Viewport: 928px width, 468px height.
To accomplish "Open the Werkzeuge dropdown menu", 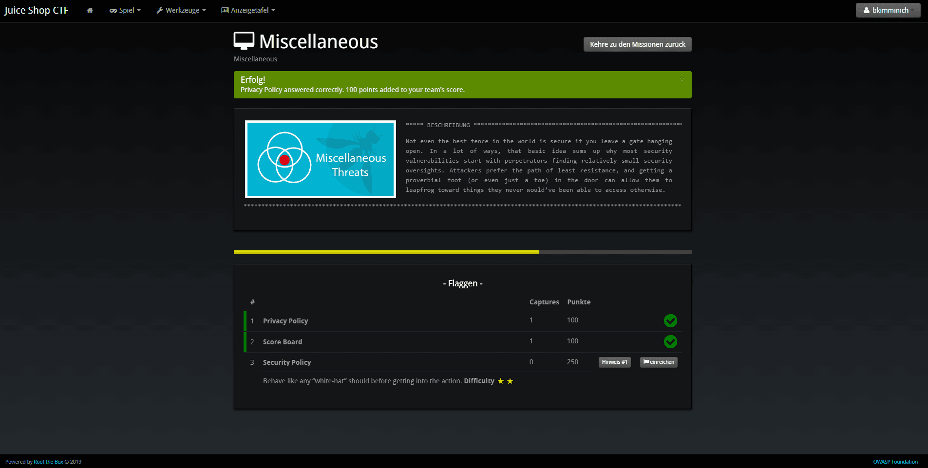I will [181, 10].
